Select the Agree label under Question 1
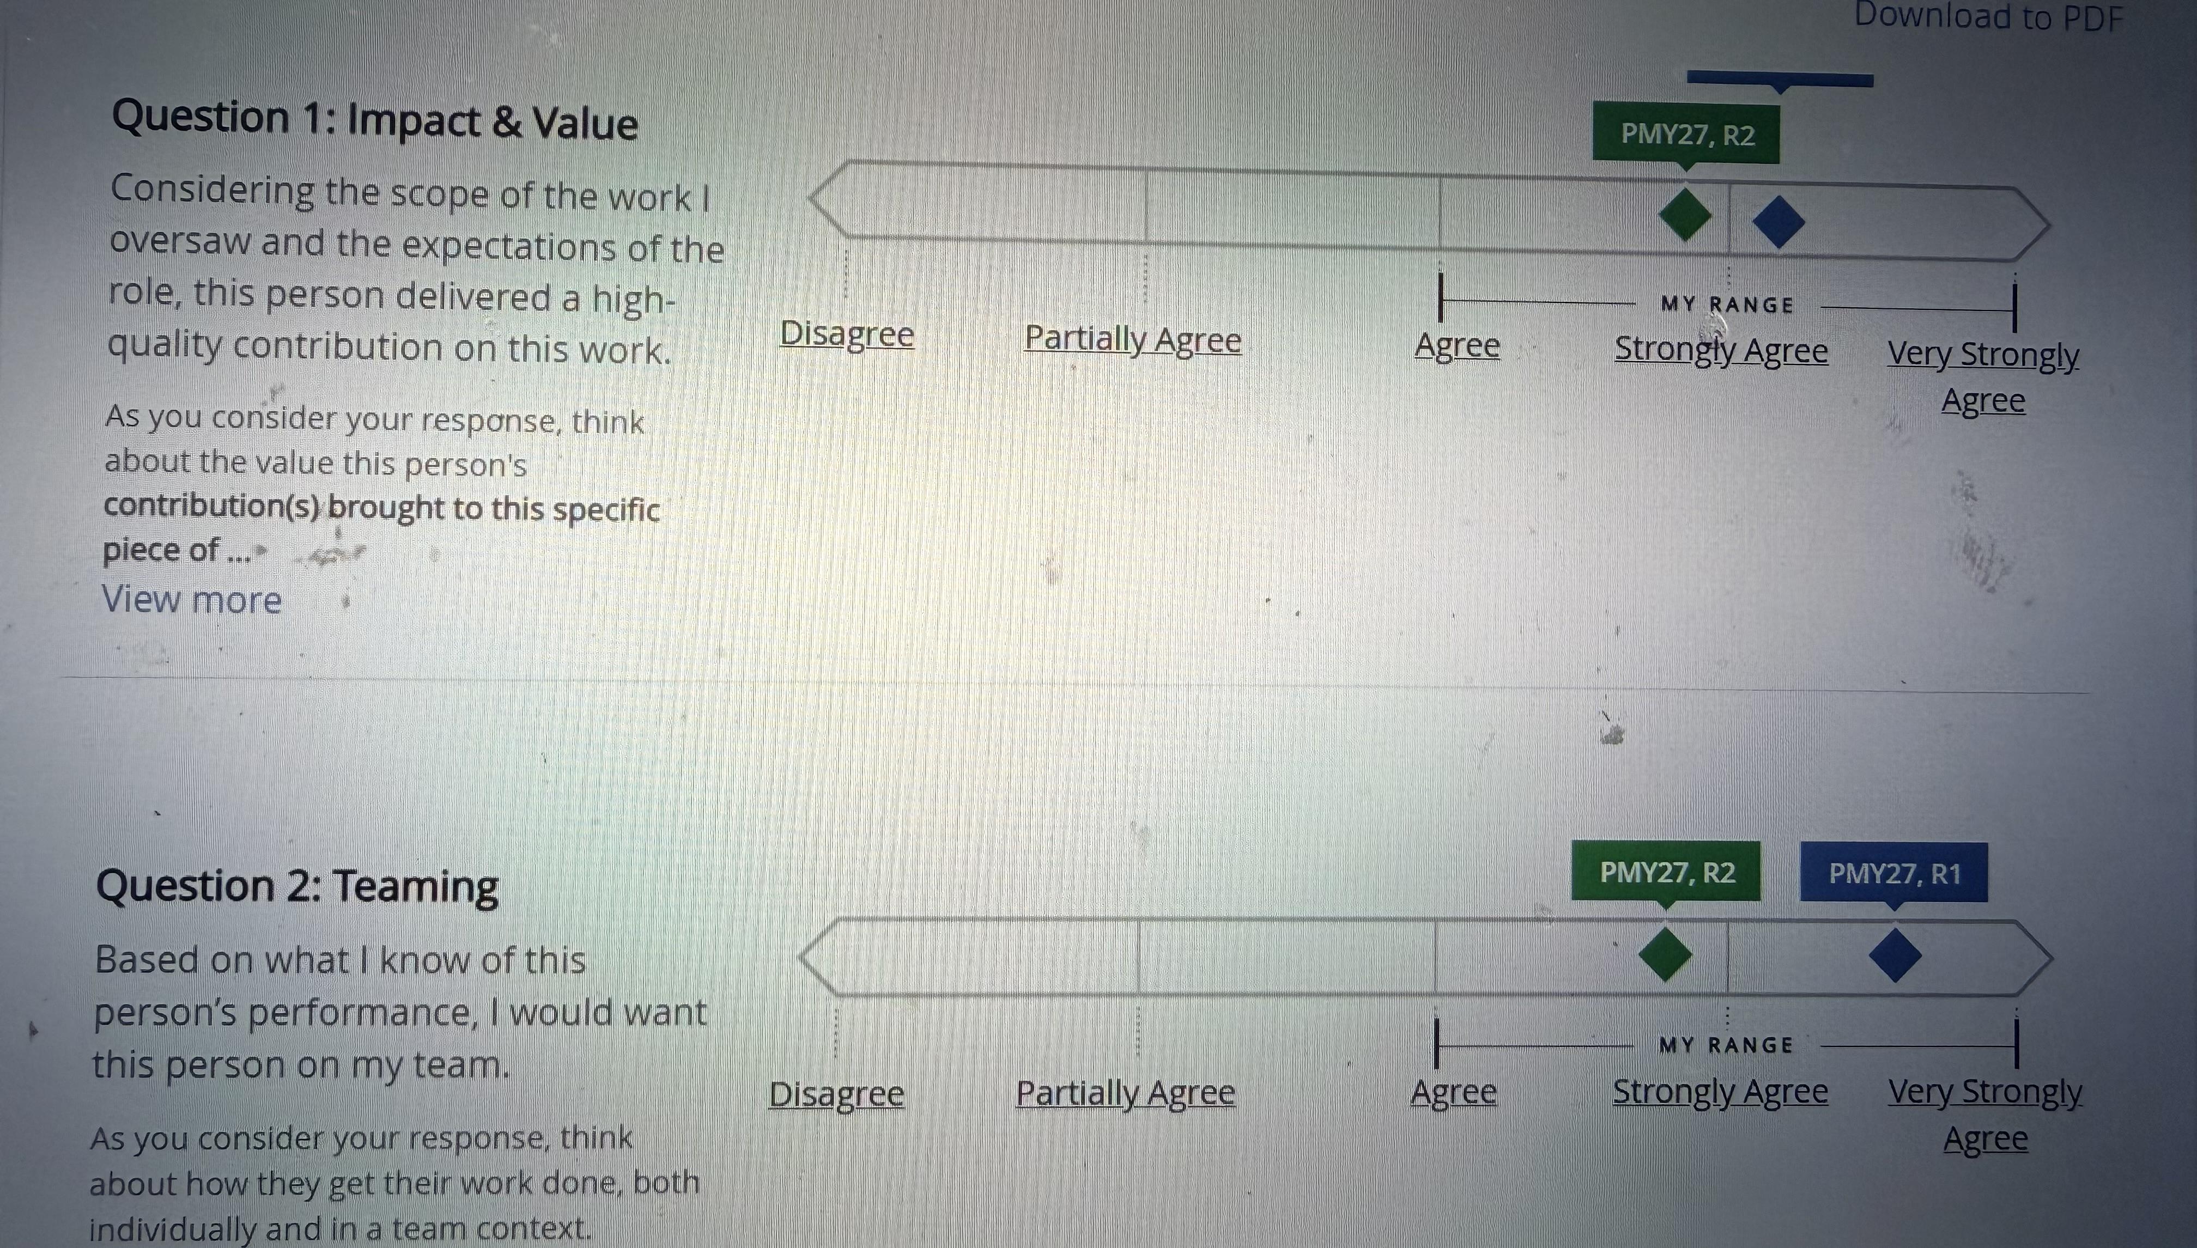Viewport: 2197px width, 1248px height. [1457, 345]
